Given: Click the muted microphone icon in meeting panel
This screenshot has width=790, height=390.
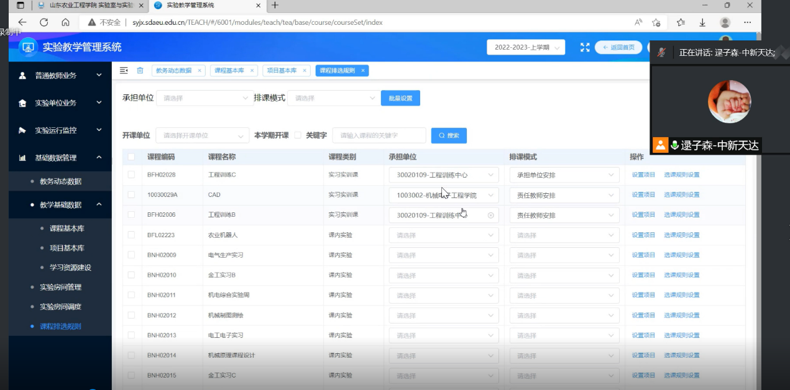Looking at the screenshot, I should [x=662, y=52].
